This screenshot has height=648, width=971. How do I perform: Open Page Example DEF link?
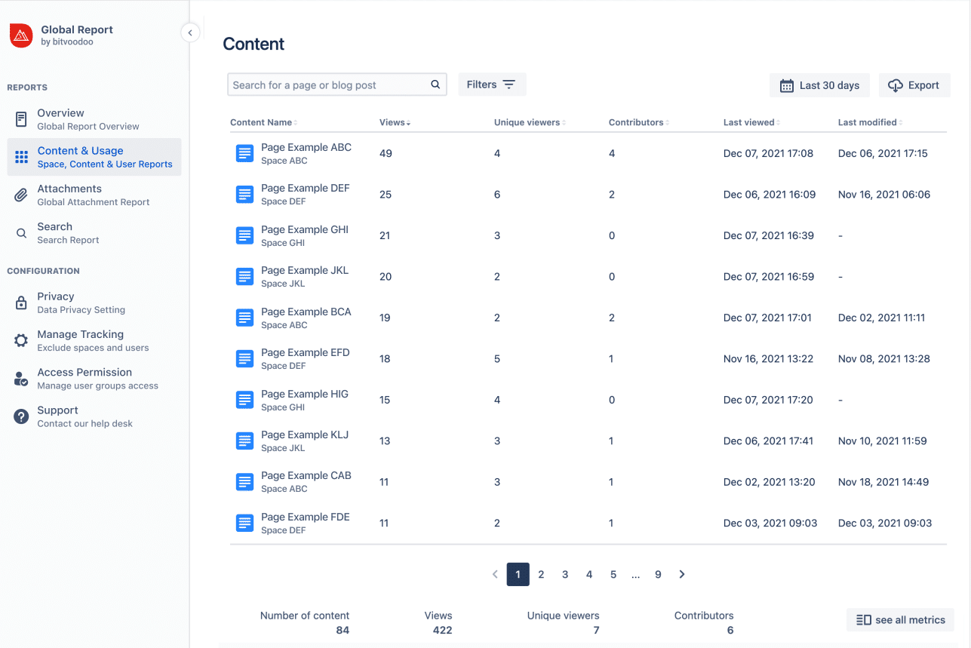305,188
